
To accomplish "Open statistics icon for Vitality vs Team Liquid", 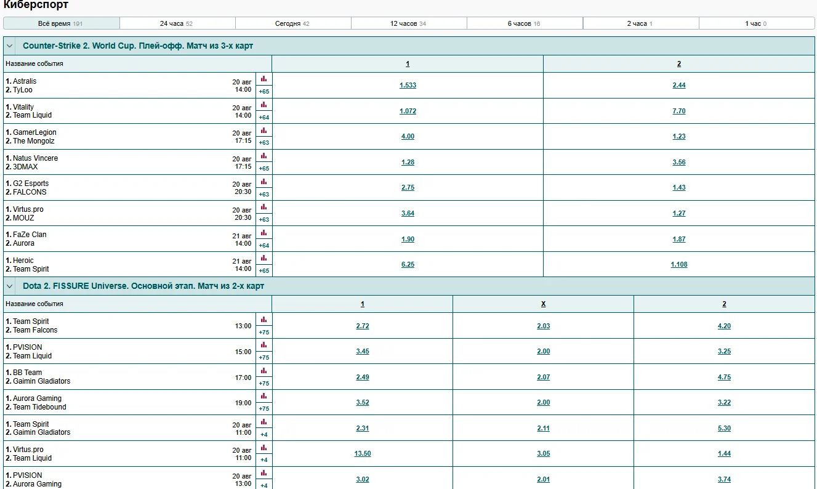I will (x=264, y=105).
